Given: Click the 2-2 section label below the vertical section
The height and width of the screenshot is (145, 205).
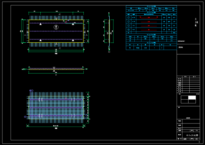Looking at the screenshot, I should [109, 52].
